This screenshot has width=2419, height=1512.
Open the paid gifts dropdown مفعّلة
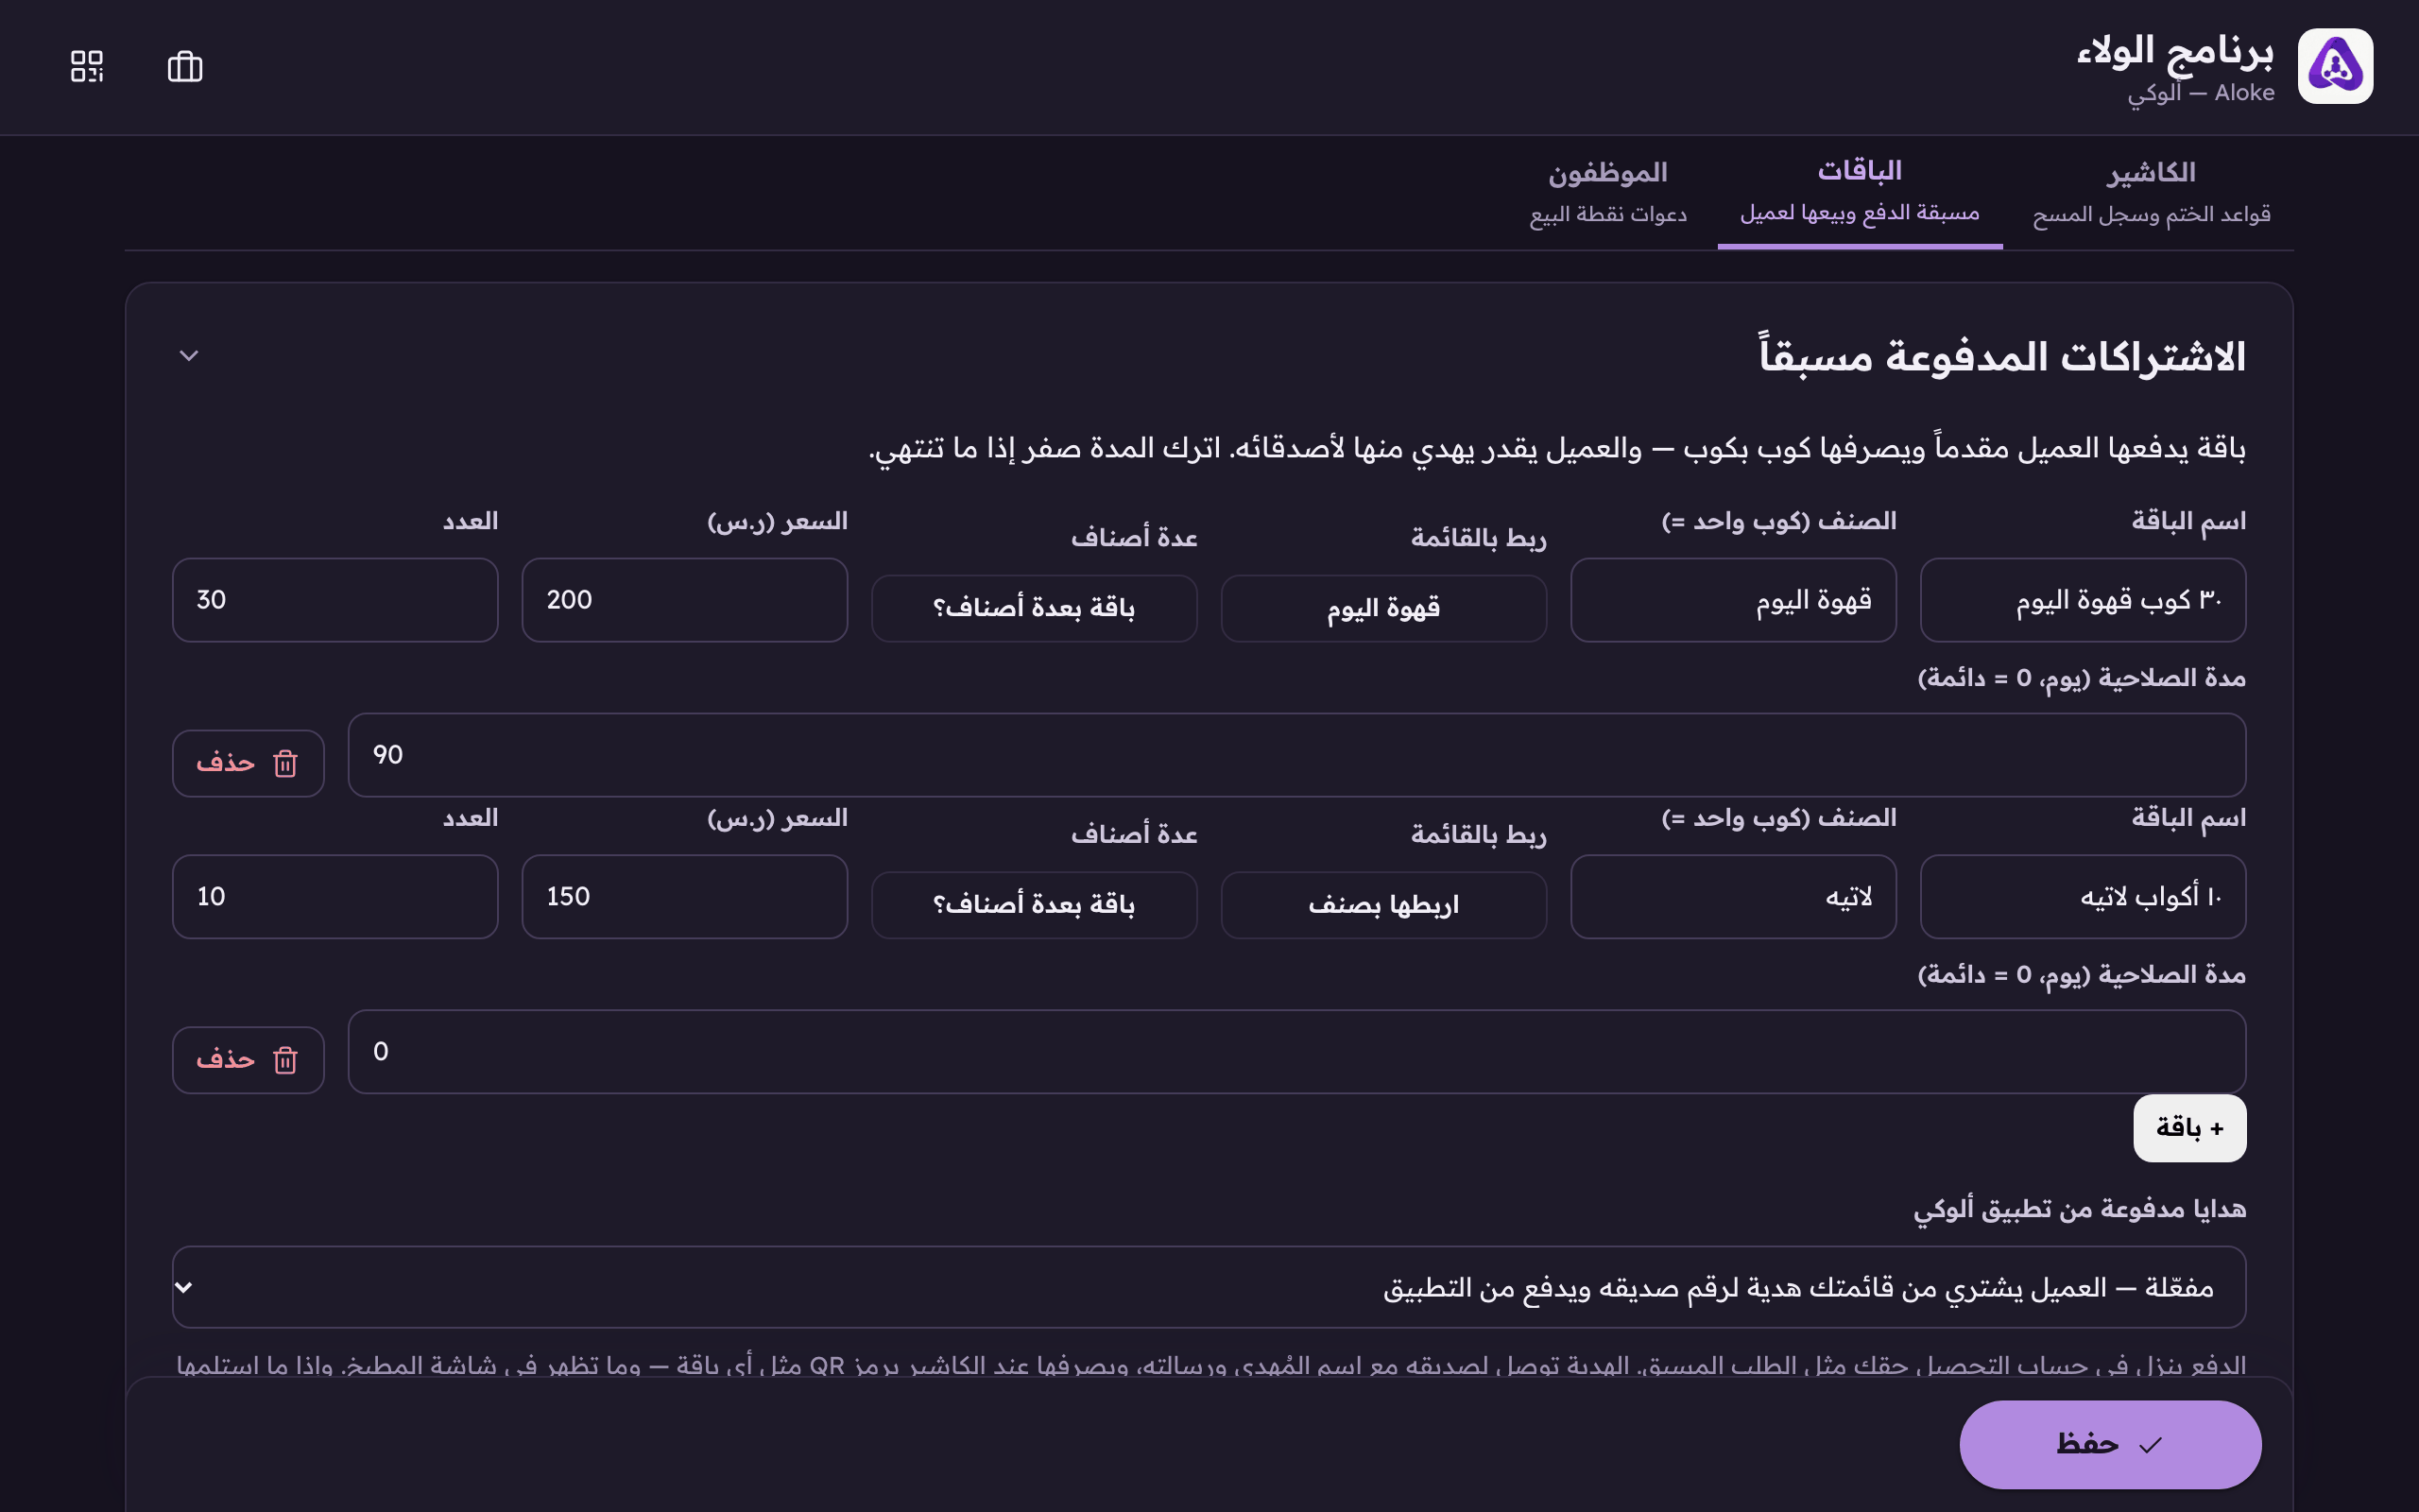(x=1209, y=1287)
